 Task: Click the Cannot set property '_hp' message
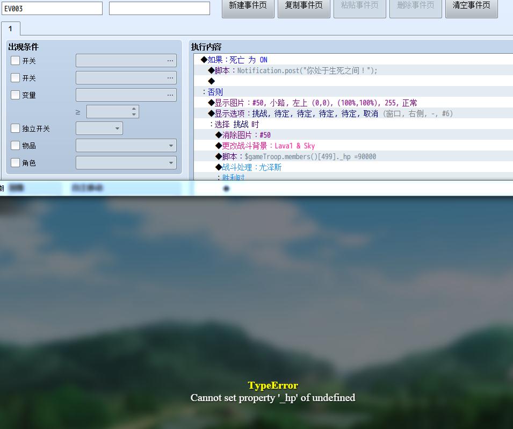tap(273, 398)
